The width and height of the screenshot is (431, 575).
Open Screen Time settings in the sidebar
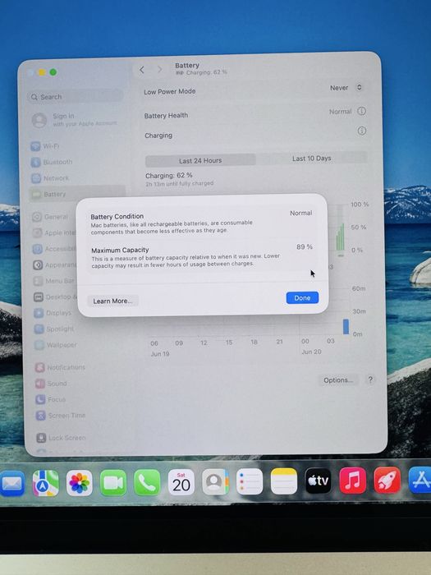[x=61, y=416]
